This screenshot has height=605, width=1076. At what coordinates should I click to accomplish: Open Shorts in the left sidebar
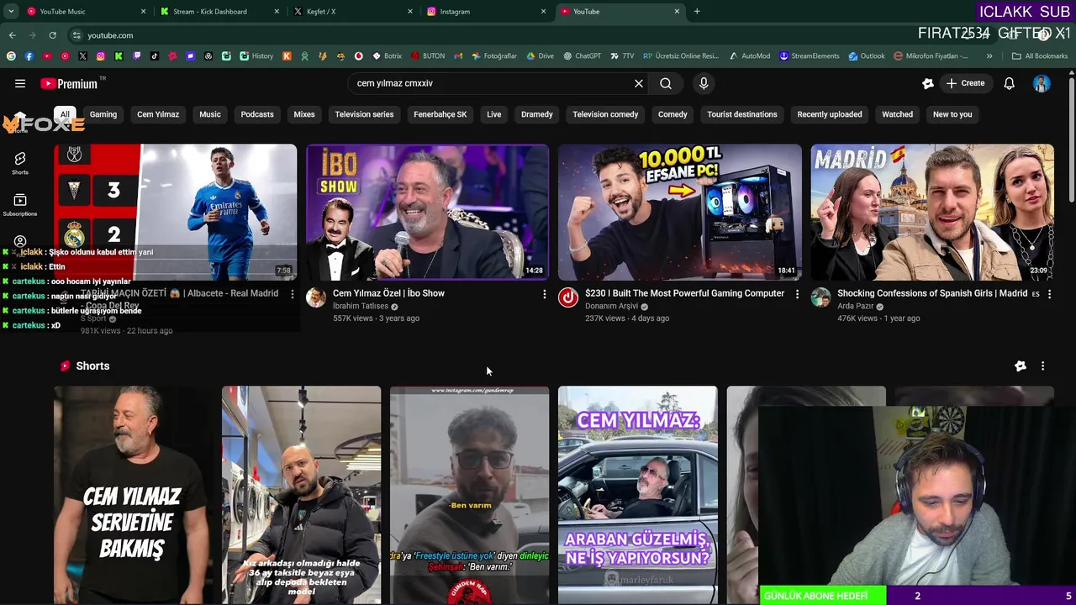tap(20, 163)
